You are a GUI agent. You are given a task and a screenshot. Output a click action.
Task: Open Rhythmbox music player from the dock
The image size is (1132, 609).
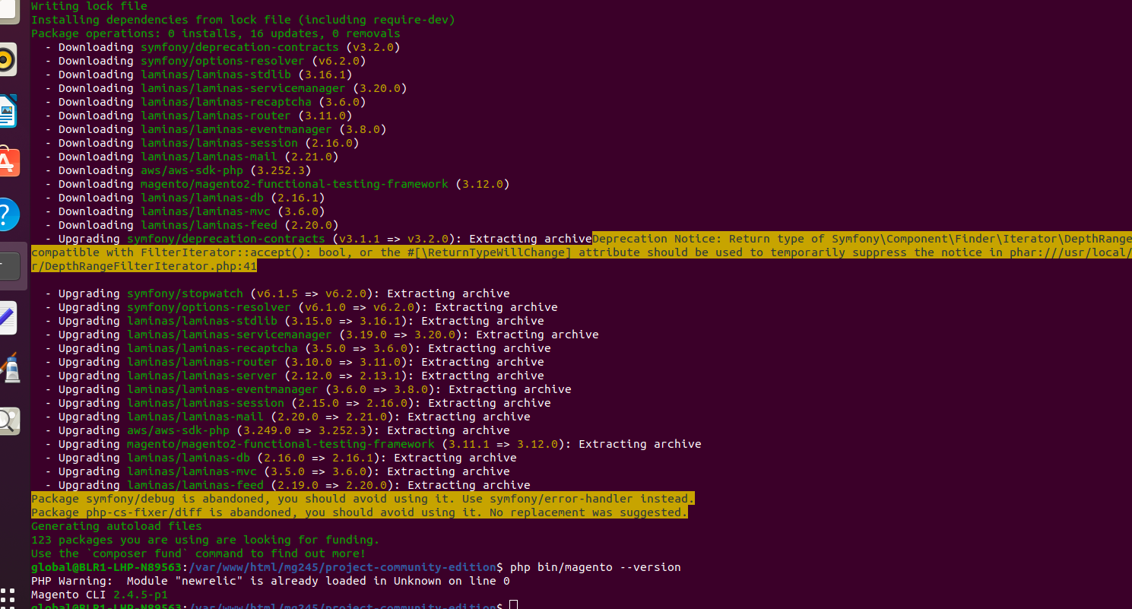click(x=9, y=59)
